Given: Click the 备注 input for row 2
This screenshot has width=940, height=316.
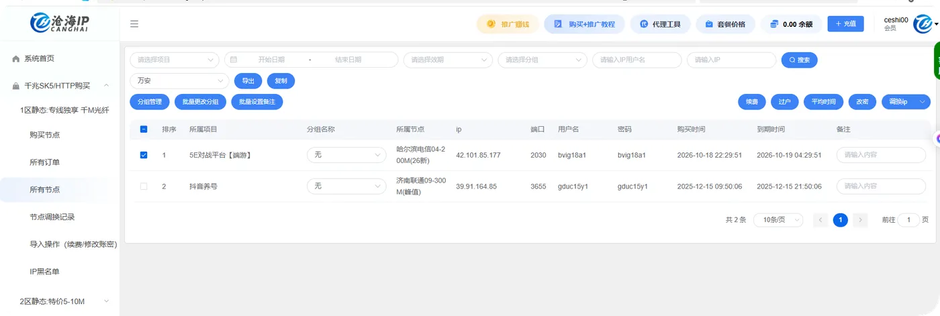Looking at the screenshot, I should (x=881, y=186).
